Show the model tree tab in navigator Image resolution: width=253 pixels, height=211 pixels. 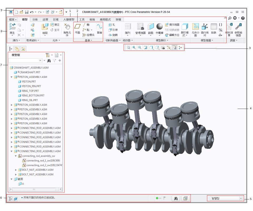[11, 49]
